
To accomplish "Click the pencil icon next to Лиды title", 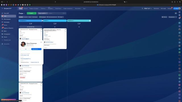I will click(x=24, y=13).
